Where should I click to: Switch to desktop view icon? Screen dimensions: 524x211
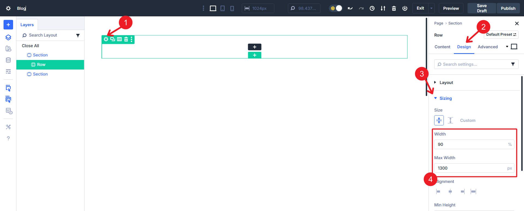(x=213, y=8)
